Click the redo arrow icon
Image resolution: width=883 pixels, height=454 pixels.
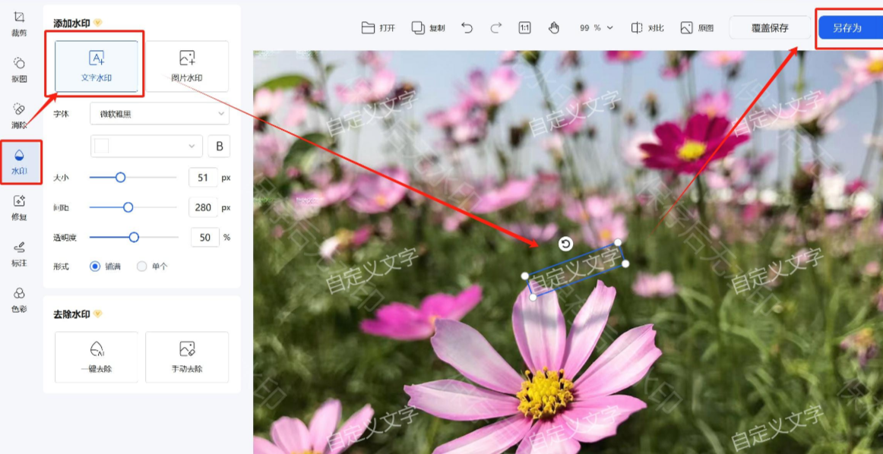(x=495, y=27)
